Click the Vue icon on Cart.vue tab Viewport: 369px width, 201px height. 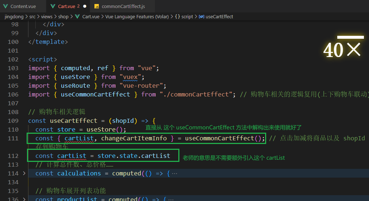[53, 6]
